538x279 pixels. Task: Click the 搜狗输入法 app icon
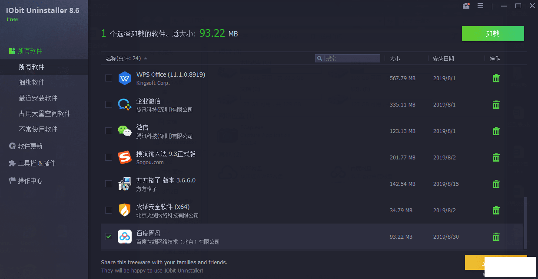[x=125, y=158]
